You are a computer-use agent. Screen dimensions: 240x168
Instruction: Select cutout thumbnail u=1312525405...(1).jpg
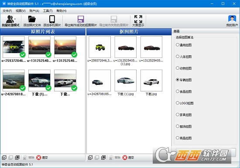[x=126, y=47]
